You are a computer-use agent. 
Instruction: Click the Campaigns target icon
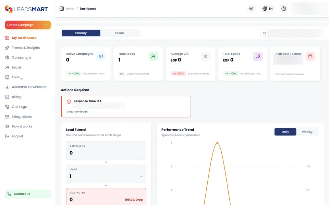point(7,57)
